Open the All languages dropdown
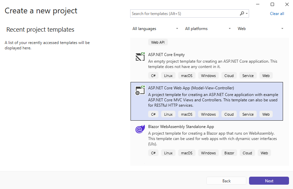Viewport: 293px width, 189px height. click(155, 29)
